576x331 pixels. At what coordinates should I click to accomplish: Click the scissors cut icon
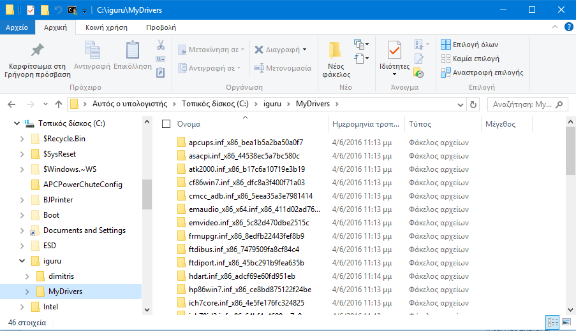click(x=161, y=45)
